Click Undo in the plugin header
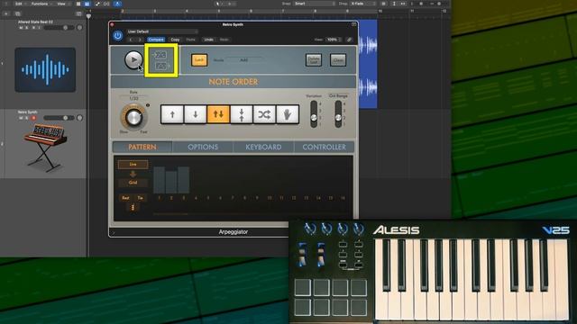Screen dimensions: 577x324 [208, 40]
